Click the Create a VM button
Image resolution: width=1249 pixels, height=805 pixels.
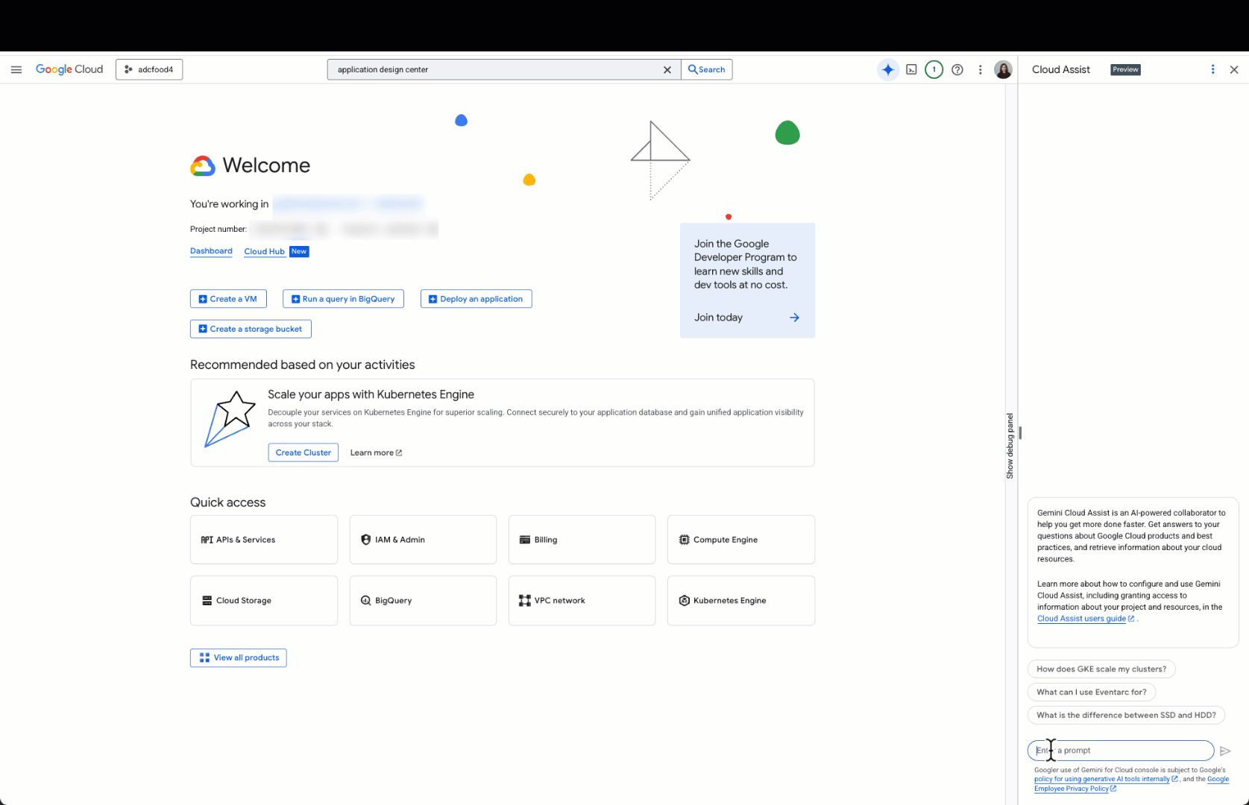coord(228,298)
